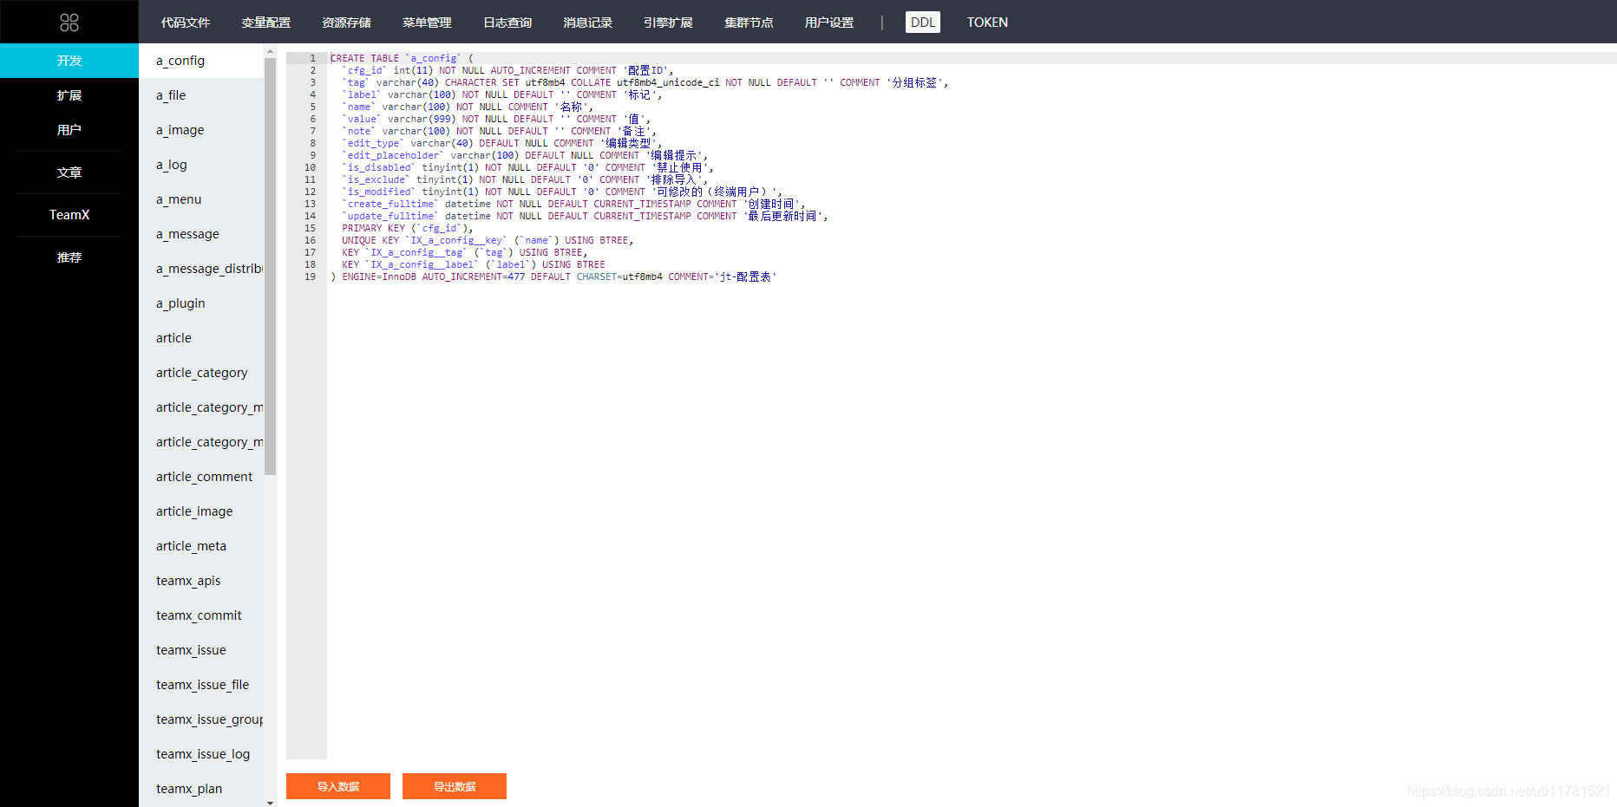Screen dimensions: 1617x807
Task: Open 推荐 in left sidebar
Action: point(69,257)
